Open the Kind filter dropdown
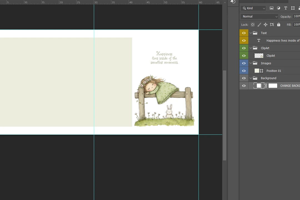Image resolution: width=300 pixels, height=200 pixels. click(254, 8)
